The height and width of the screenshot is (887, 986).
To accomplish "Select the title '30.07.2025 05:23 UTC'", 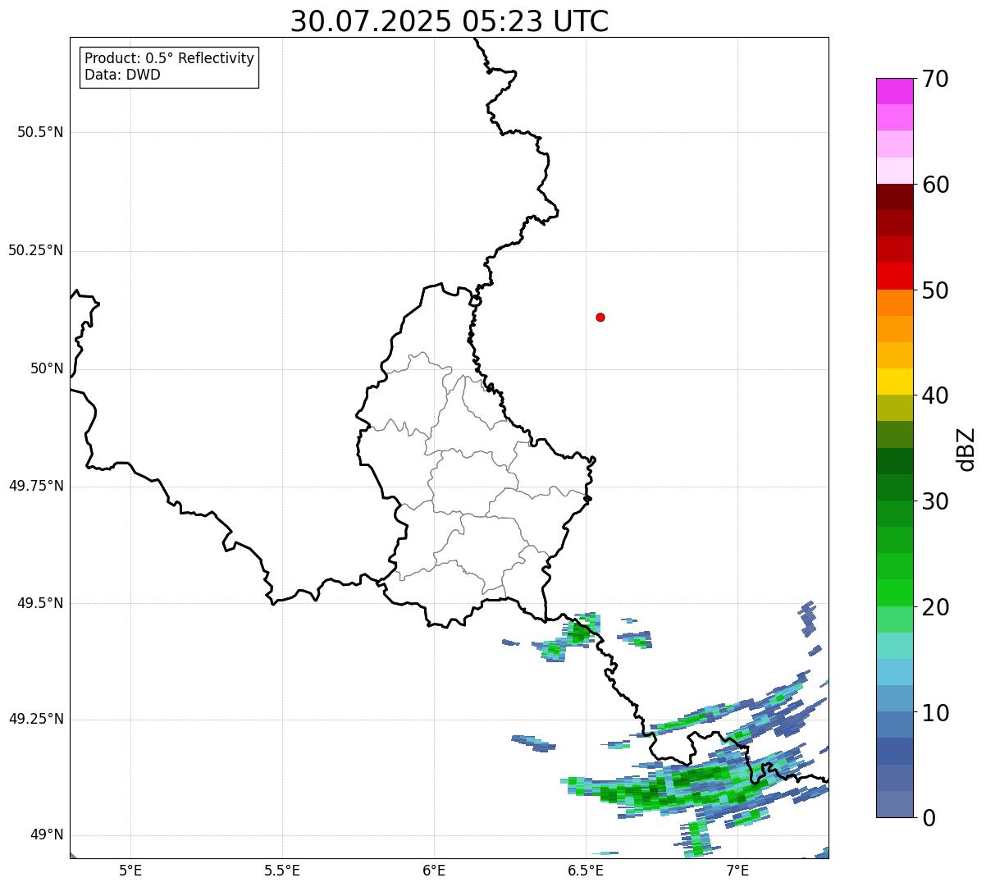I will pos(450,21).
